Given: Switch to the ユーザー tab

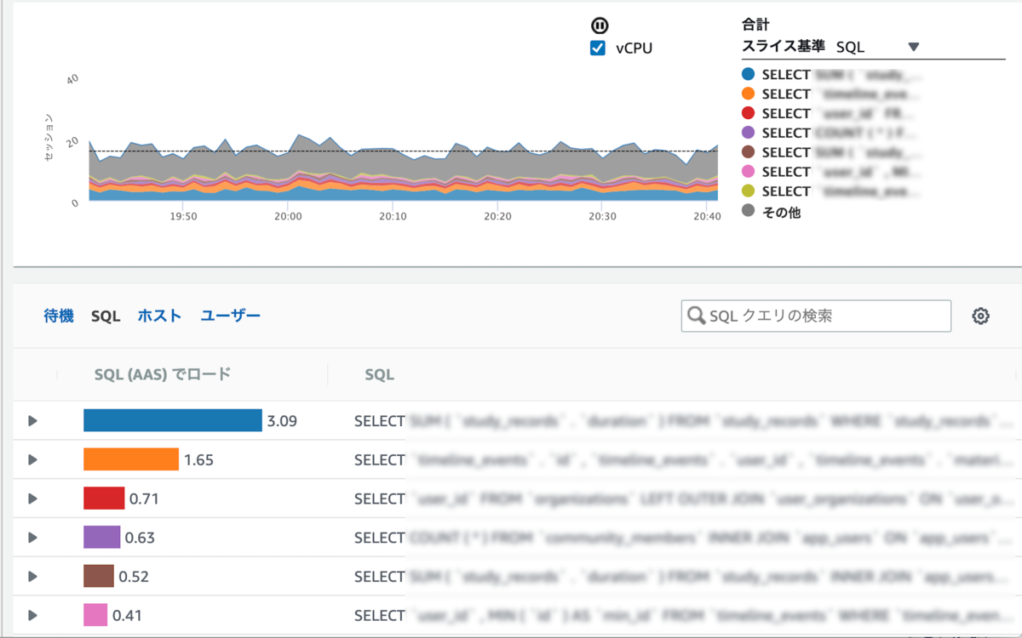Looking at the screenshot, I should [230, 316].
